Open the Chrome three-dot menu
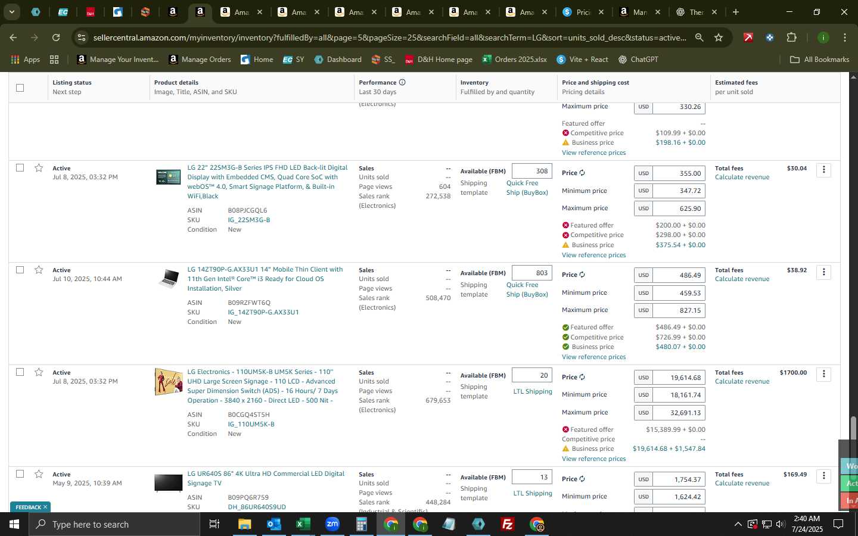The width and height of the screenshot is (858, 536). [x=845, y=38]
